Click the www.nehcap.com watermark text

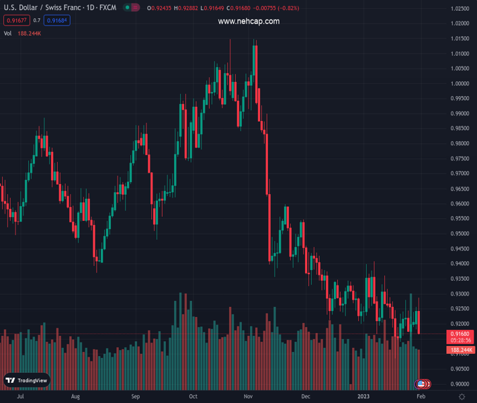point(249,21)
